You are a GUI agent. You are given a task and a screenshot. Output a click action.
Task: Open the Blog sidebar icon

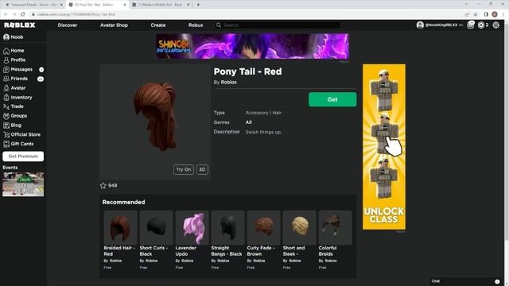coord(6,126)
